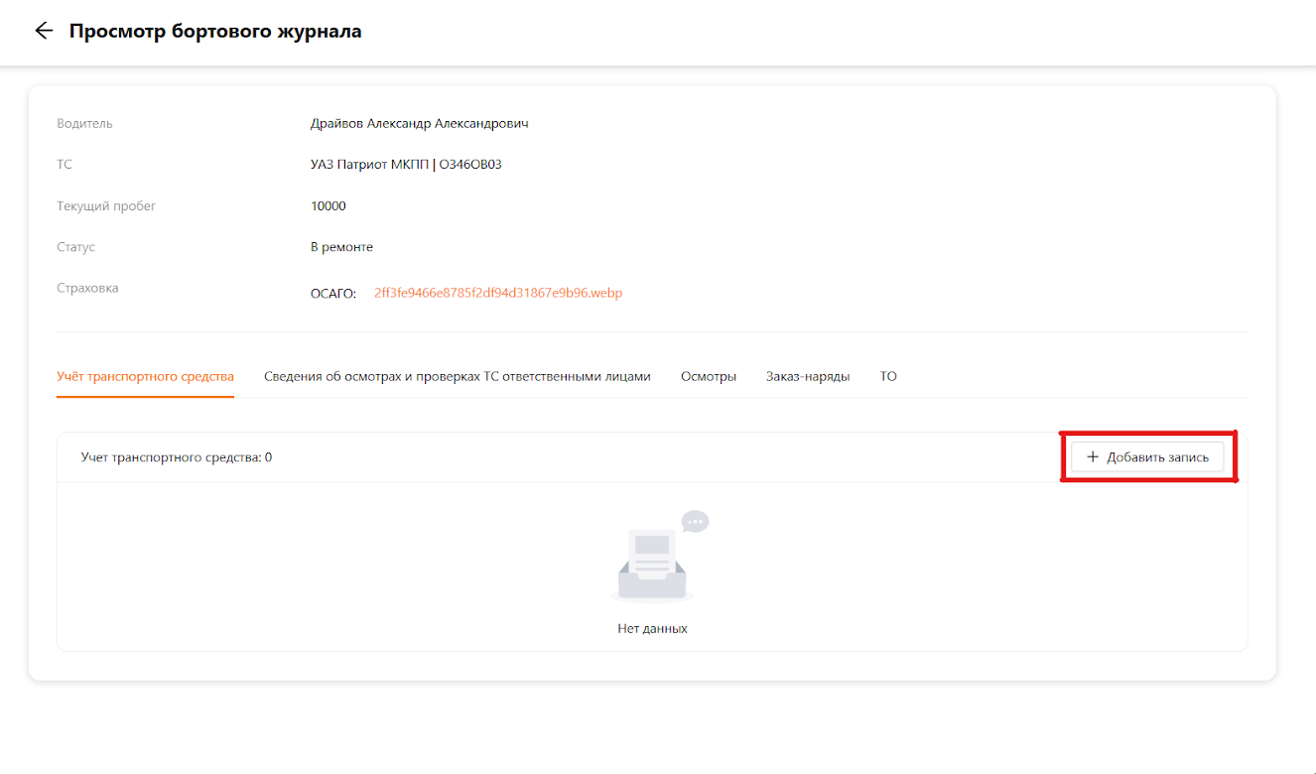The image size is (1316, 774).
Task: Click driver name Драйвов Александр Александрович
Action: pyautogui.click(x=419, y=124)
